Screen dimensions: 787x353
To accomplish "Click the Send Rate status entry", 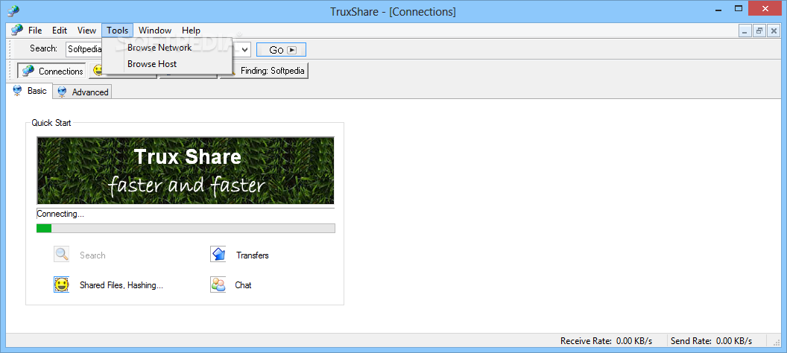I will (711, 341).
